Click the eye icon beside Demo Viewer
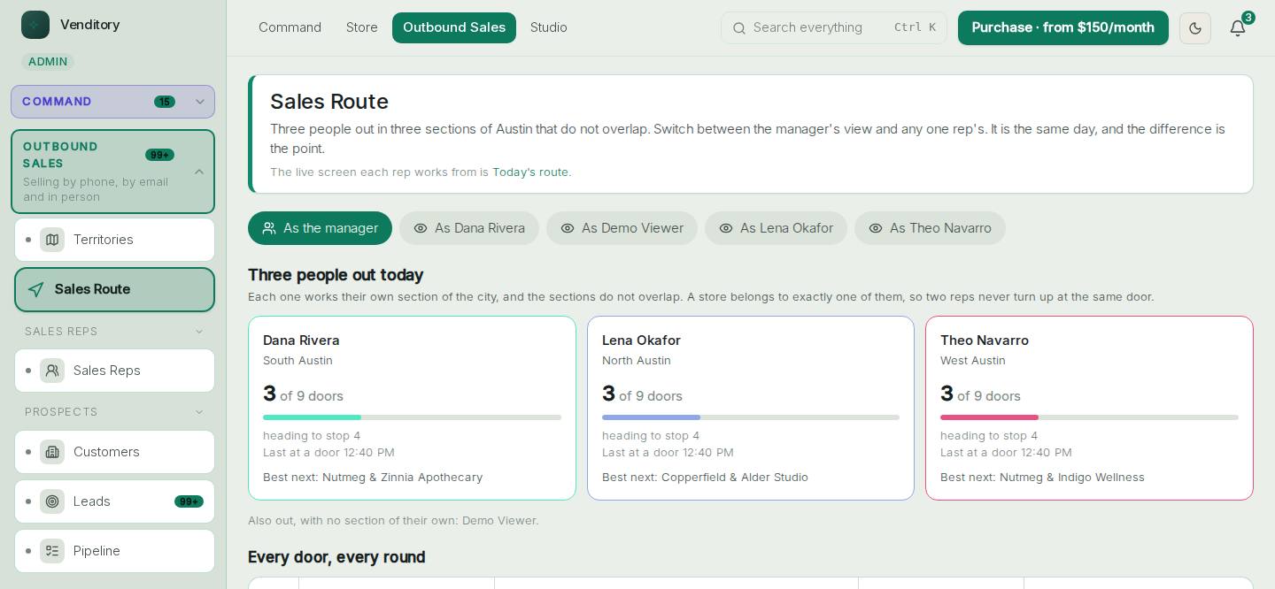 568,228
